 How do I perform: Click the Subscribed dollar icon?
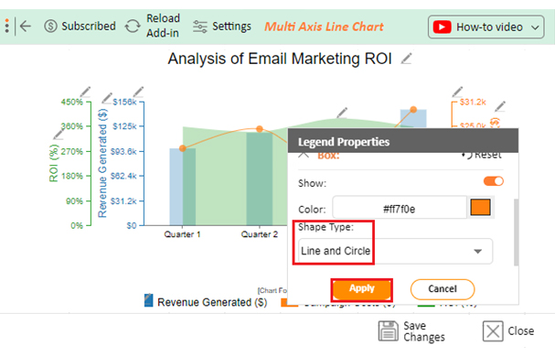(50, 27)
